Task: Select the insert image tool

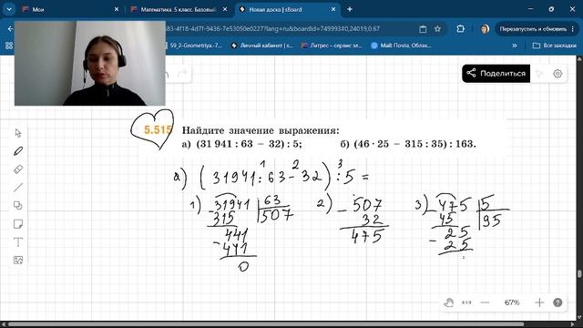Action: pos(18,261)
